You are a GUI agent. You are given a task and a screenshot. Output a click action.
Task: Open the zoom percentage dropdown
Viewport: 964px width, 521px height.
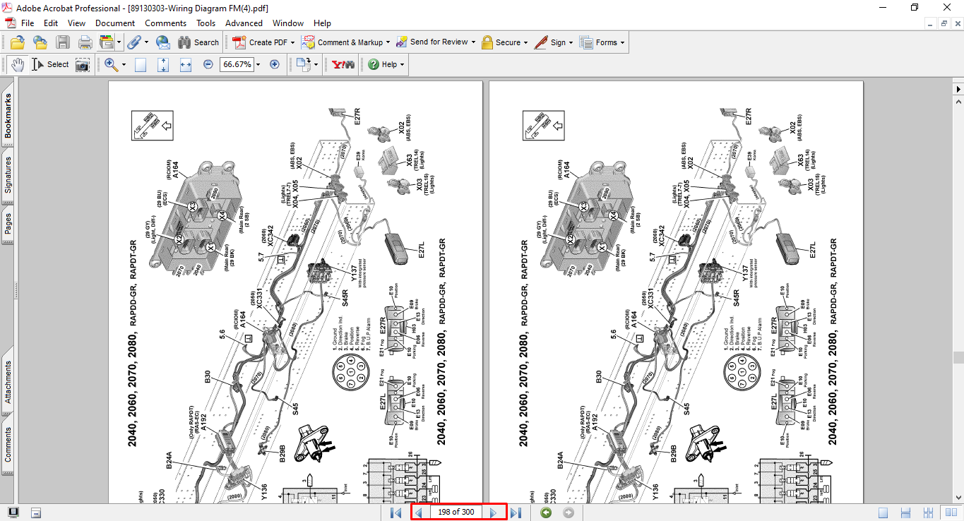tap(258, 64)
